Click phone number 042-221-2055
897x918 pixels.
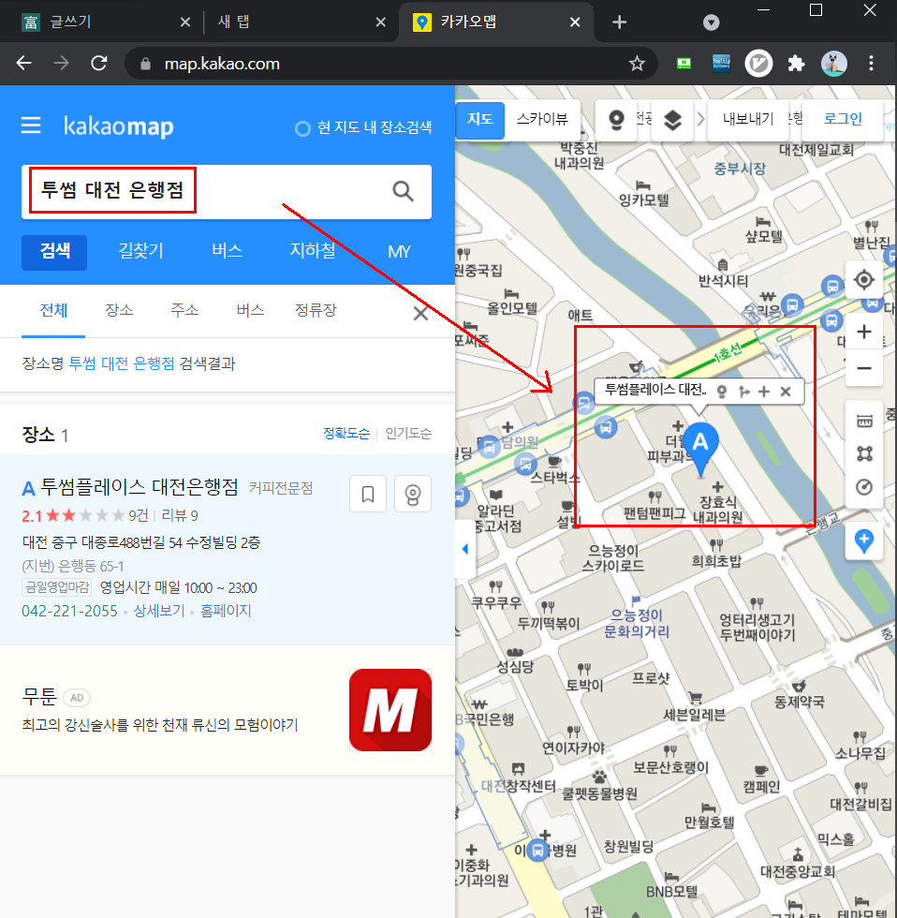(69, 611)
